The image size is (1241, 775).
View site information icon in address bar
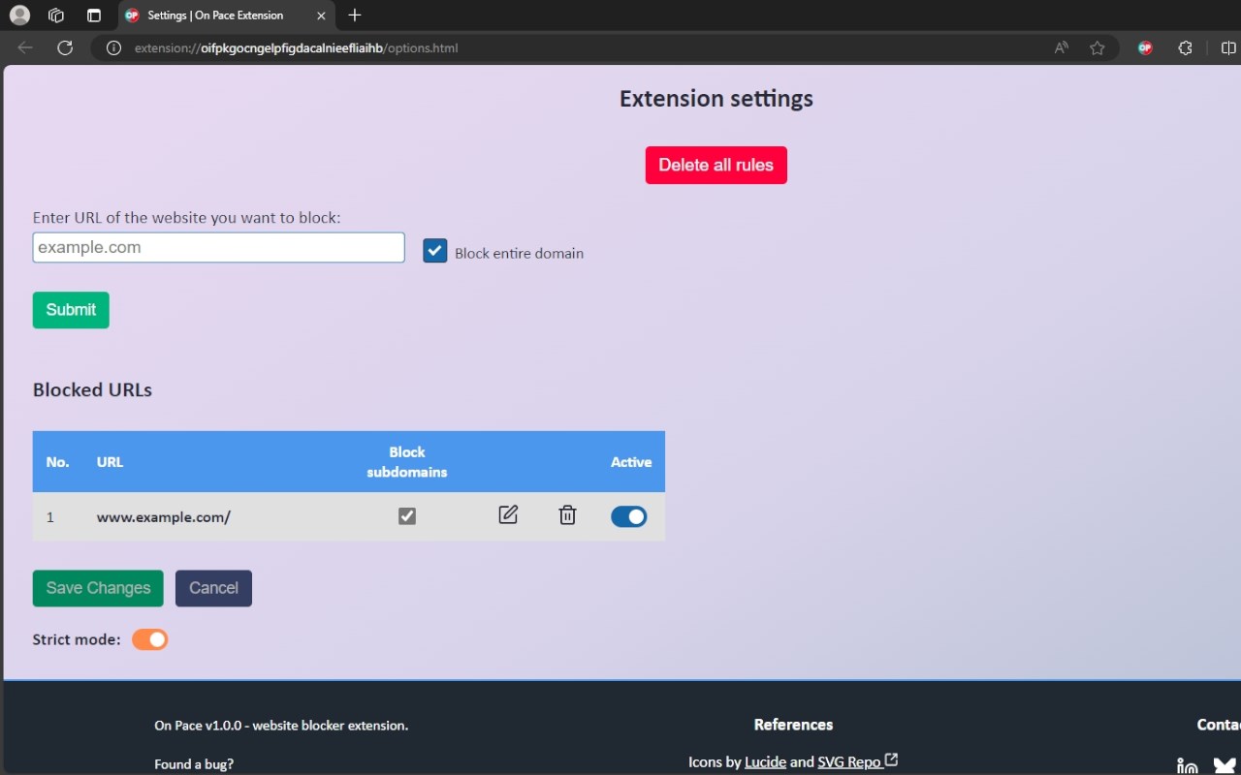click(113, 47)
